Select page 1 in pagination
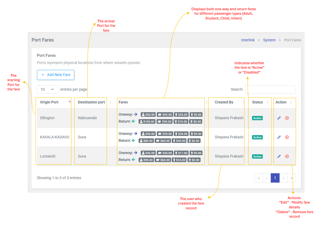This screenshot has width=329, height=225. [x=275, y=178]
